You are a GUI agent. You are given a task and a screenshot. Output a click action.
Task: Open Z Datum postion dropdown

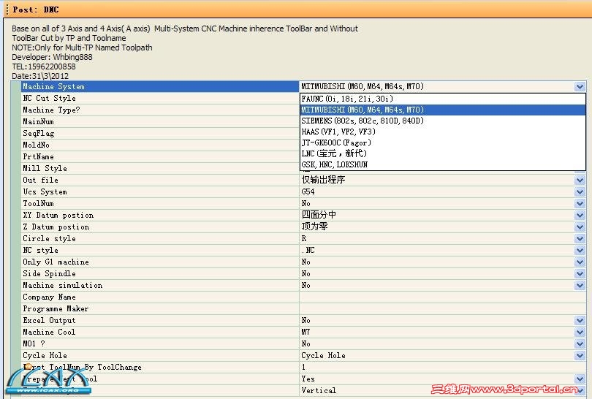(580, 227)
